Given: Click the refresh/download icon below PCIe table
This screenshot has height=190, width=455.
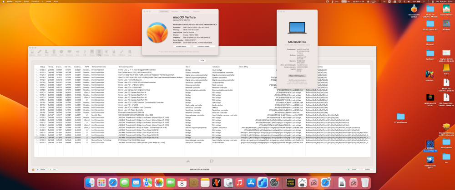Looking at the screenshot, I should tap(188, 161).
